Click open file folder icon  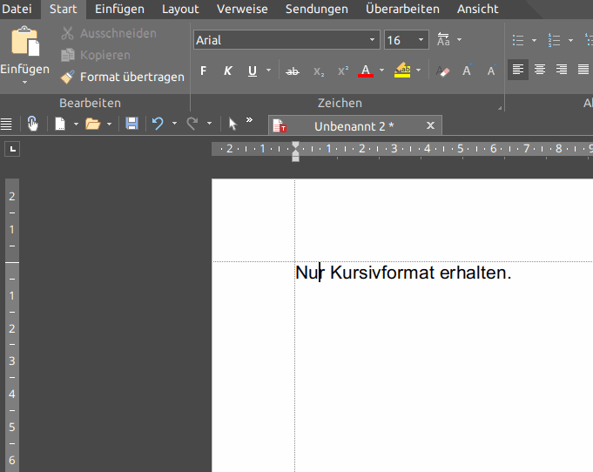(92, 124)
